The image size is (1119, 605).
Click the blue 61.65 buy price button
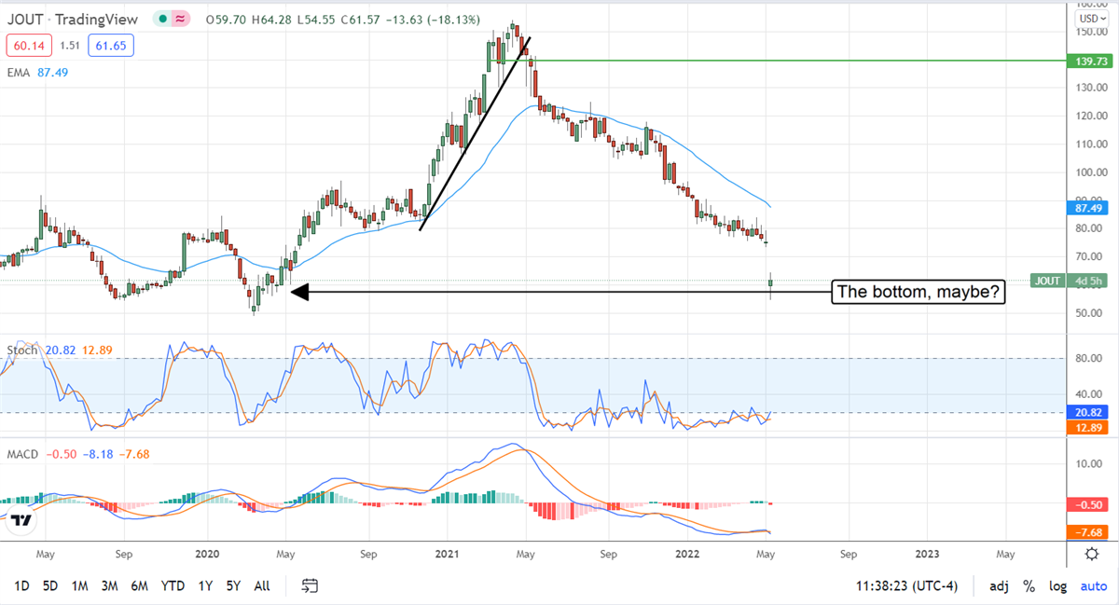(109, 44)
